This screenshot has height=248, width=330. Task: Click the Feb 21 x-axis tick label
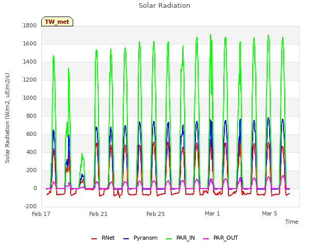coord(98,214)
